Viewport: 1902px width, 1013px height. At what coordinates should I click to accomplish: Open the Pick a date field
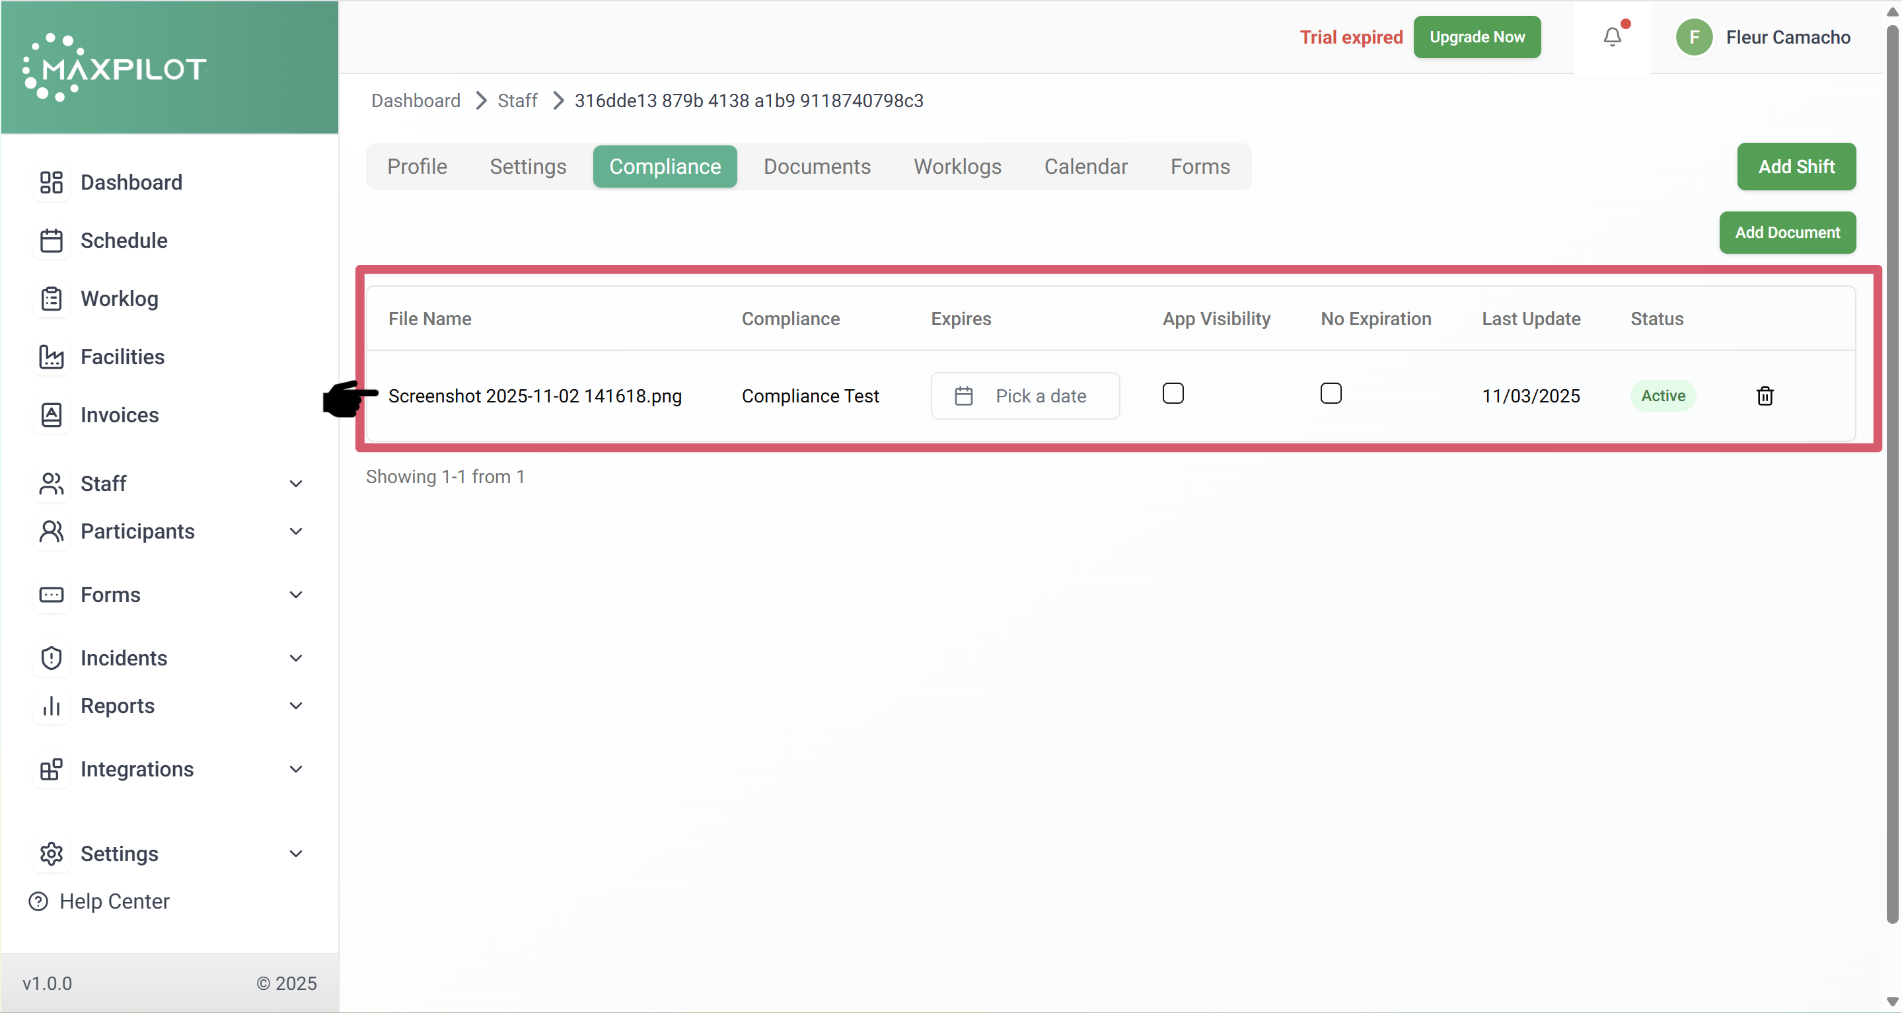(x=1025, y=396)
